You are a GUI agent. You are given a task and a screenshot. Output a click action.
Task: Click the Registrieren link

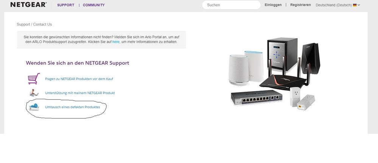pos(300,5)
